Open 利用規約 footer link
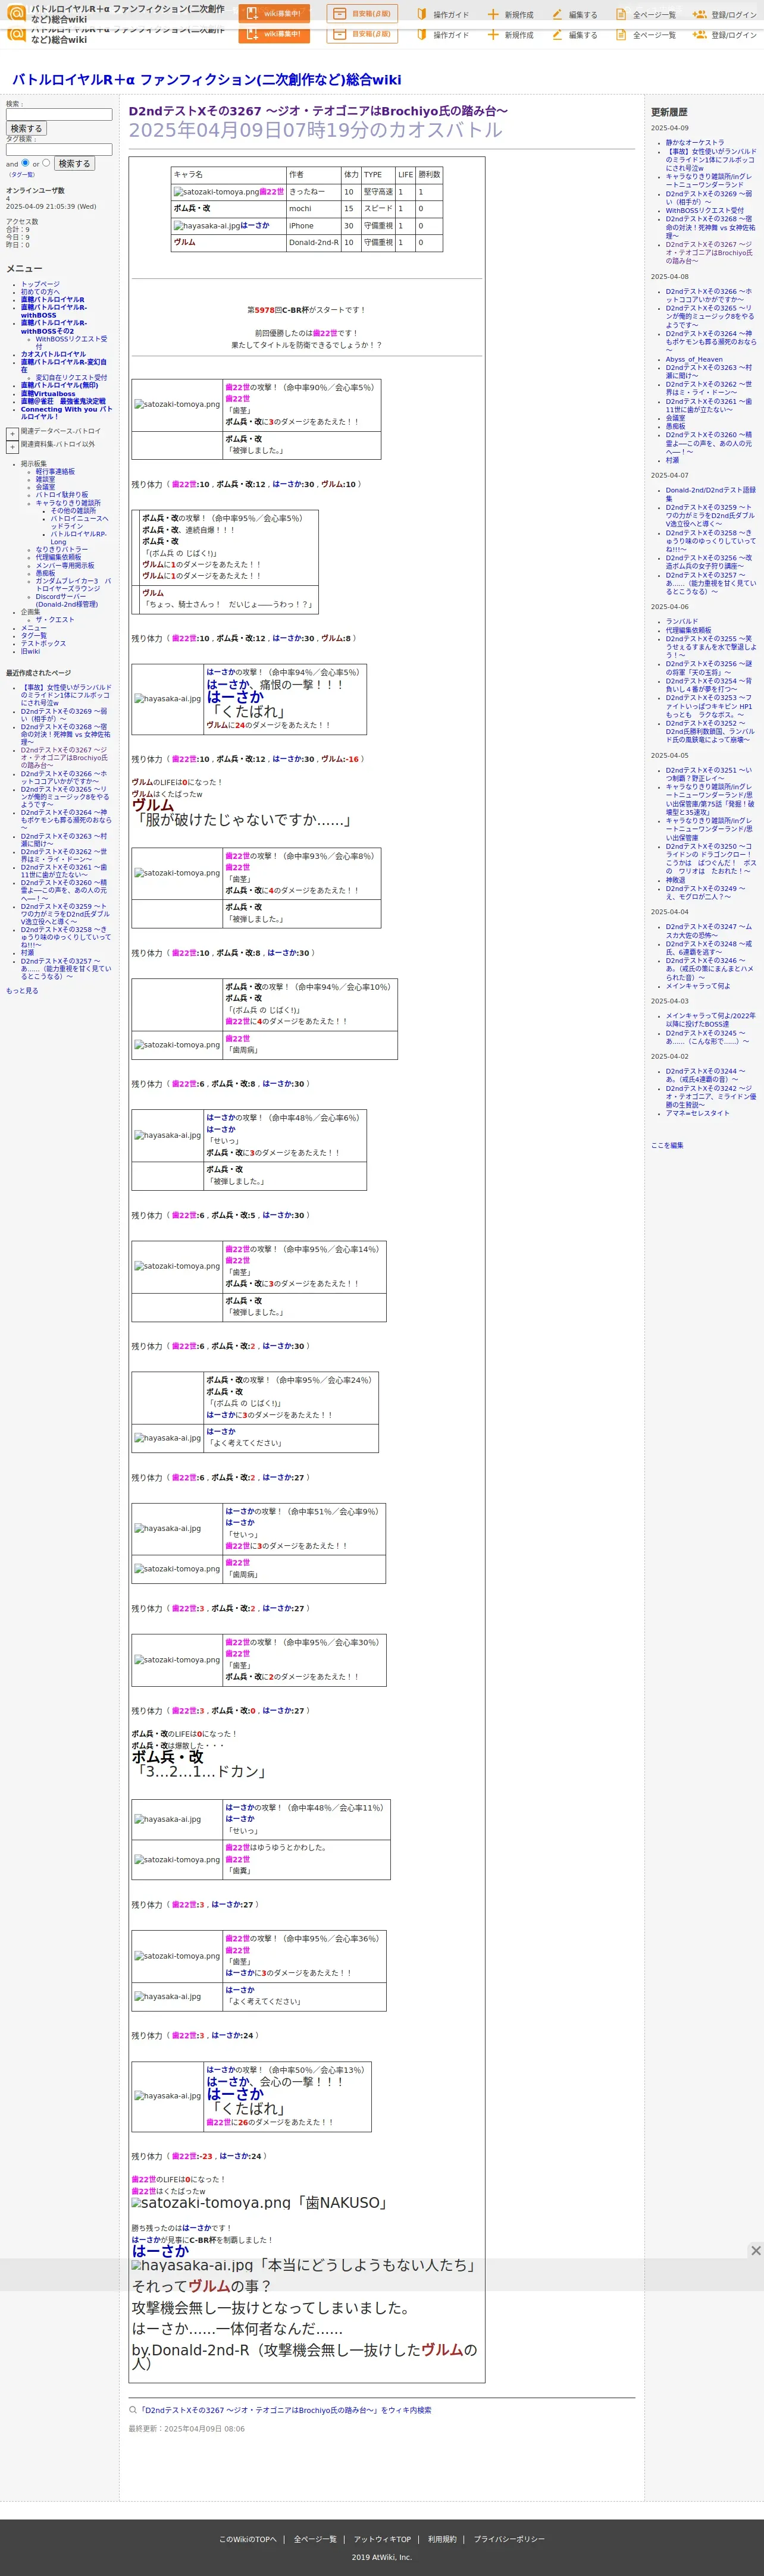Image resolution: width=764 pixels, height=2576 pixels. 442,2539
